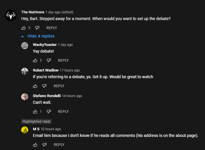The width and height of the screenshot is (205, 150).
Task: Like M S's highlighted reply
Action: (x=35, y=145)
